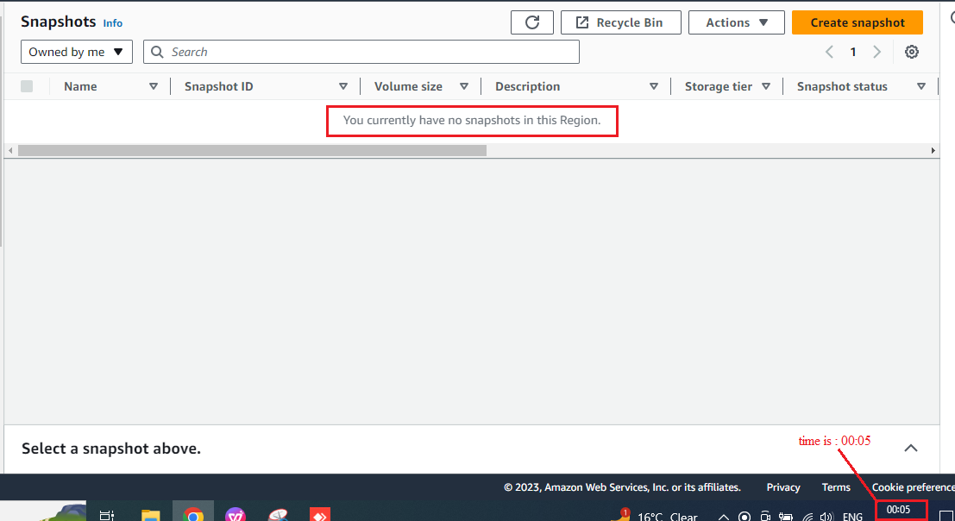Open Chrome from the taskbar
Screen dimensions: 955x521
193,514
